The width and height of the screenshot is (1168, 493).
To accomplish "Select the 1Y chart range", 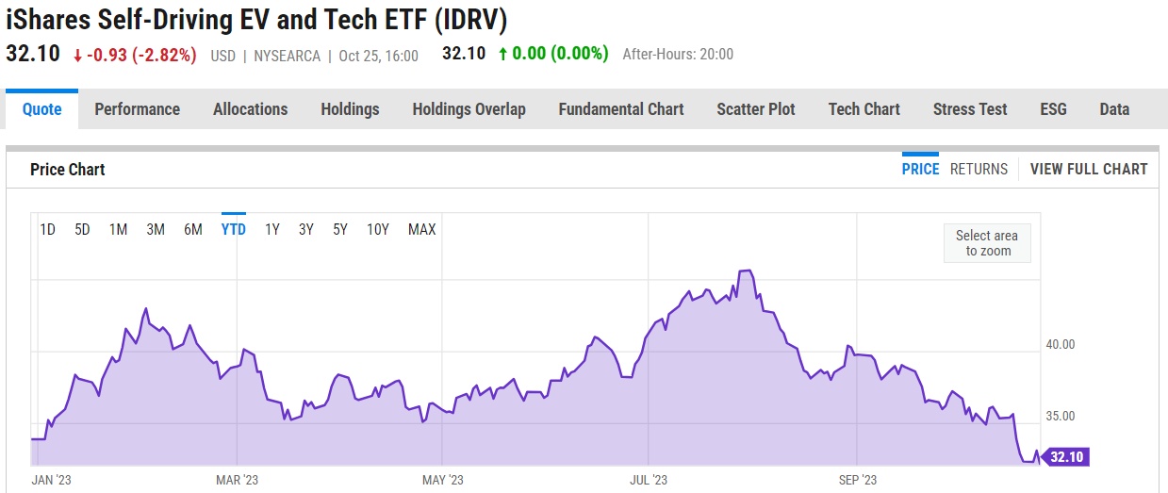I will click(x=272, y=229).
